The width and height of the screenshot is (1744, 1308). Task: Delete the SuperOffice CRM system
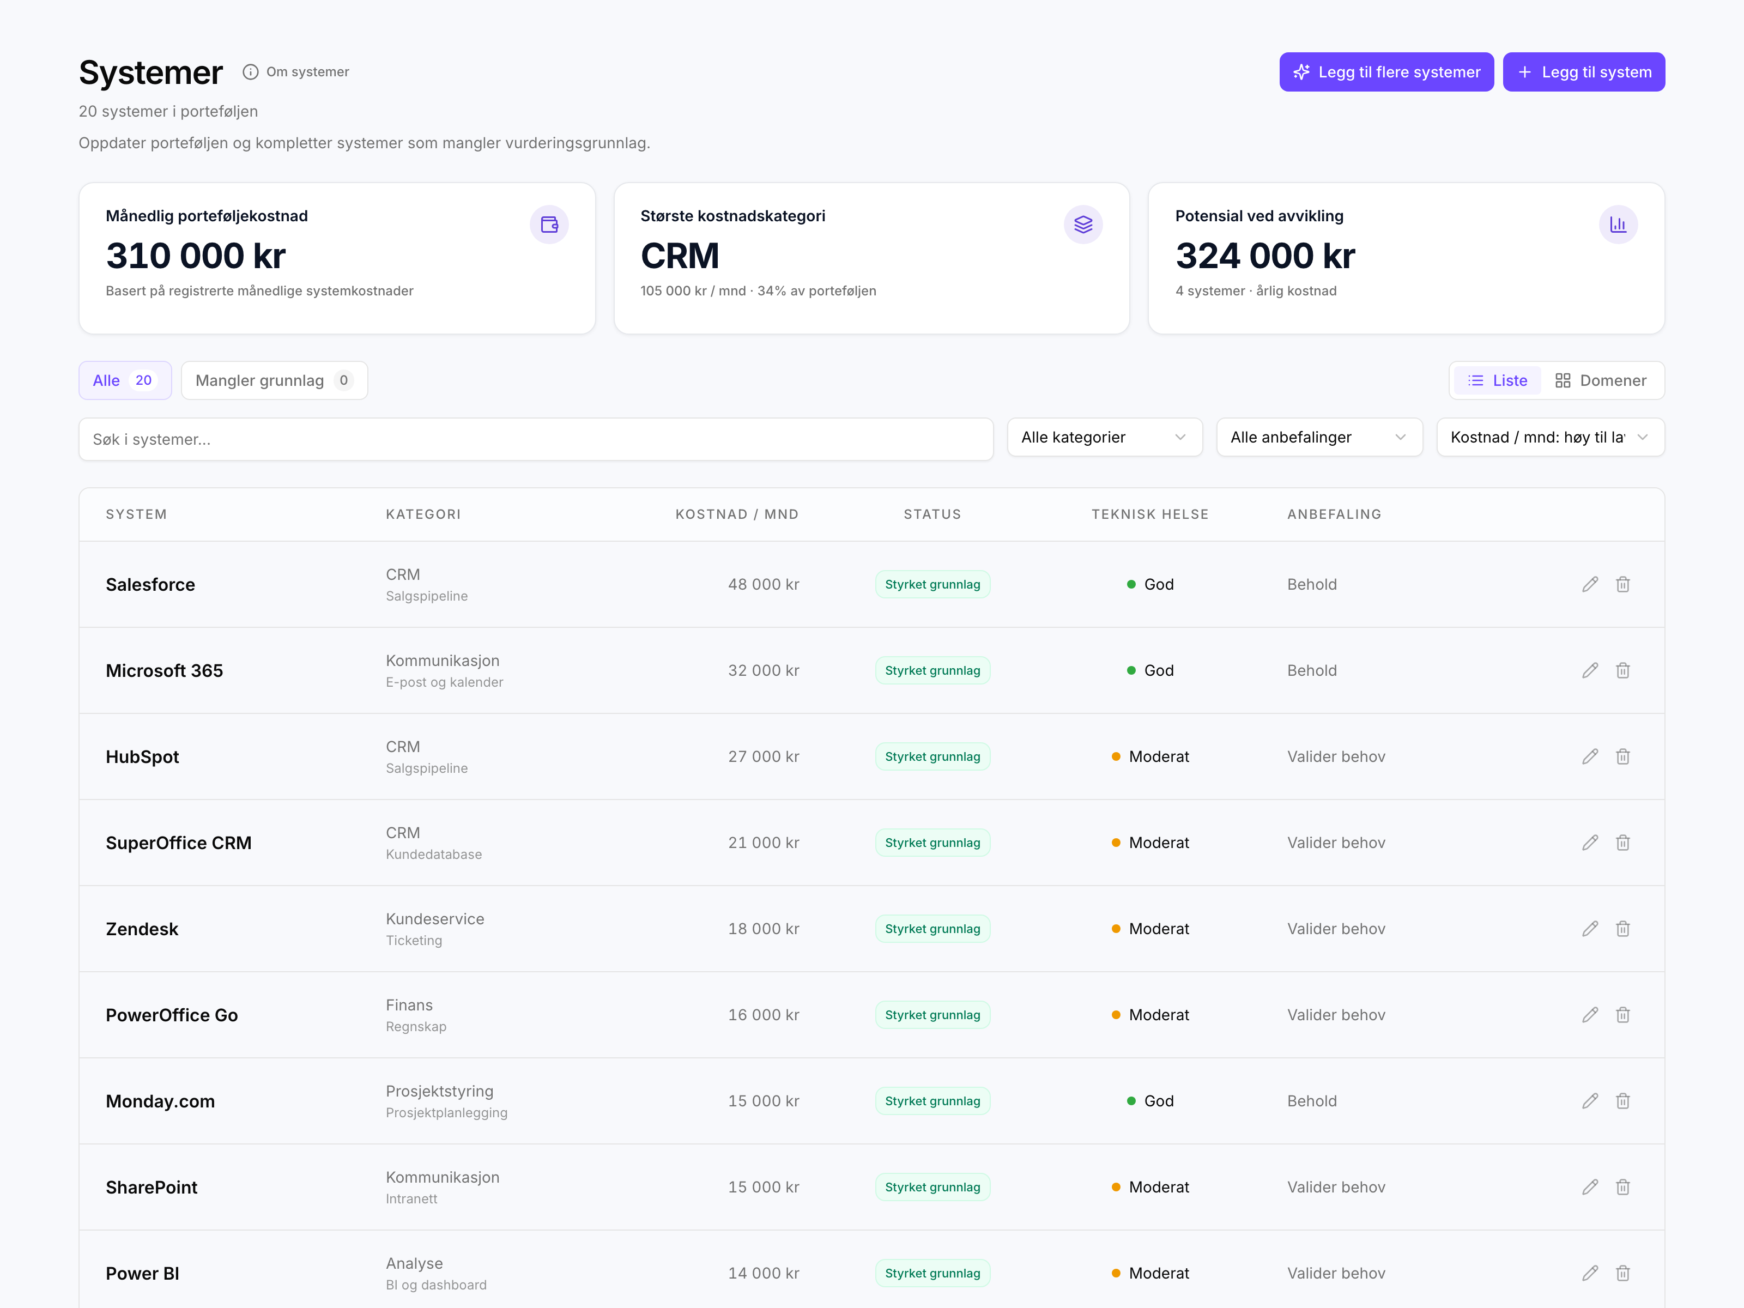click(x=1622, y=842)
